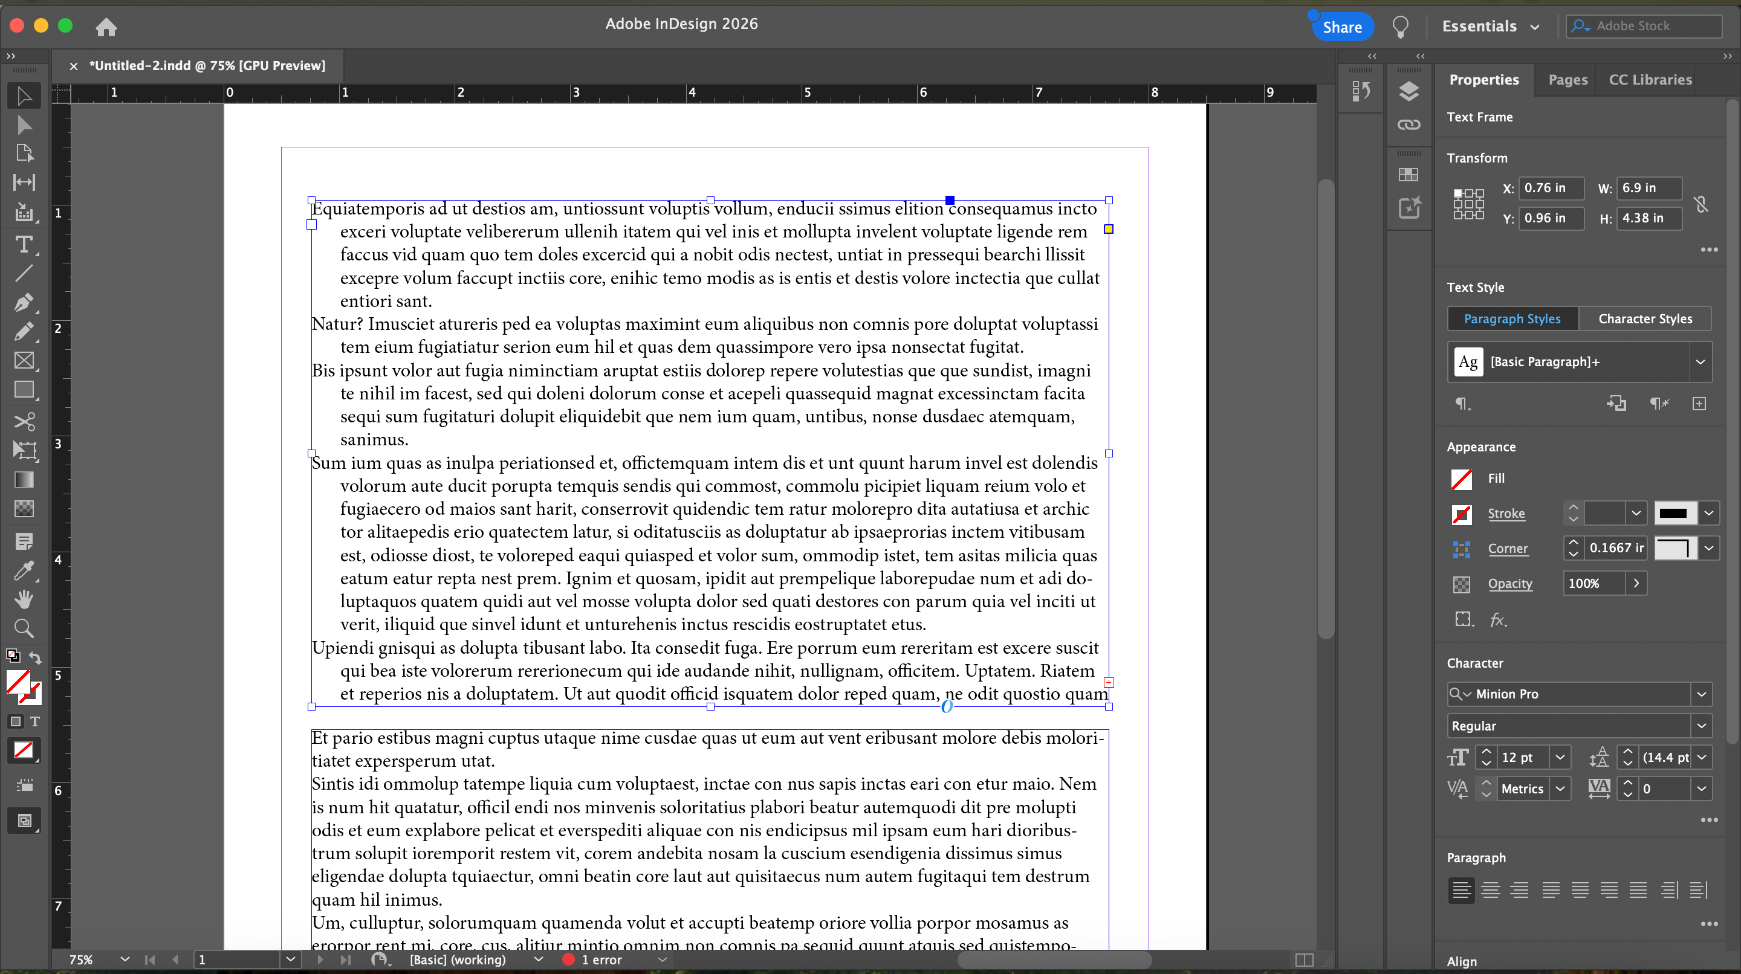Switch to the Pages tab
Viewport: 1741px width, 974px height.
1568,80
